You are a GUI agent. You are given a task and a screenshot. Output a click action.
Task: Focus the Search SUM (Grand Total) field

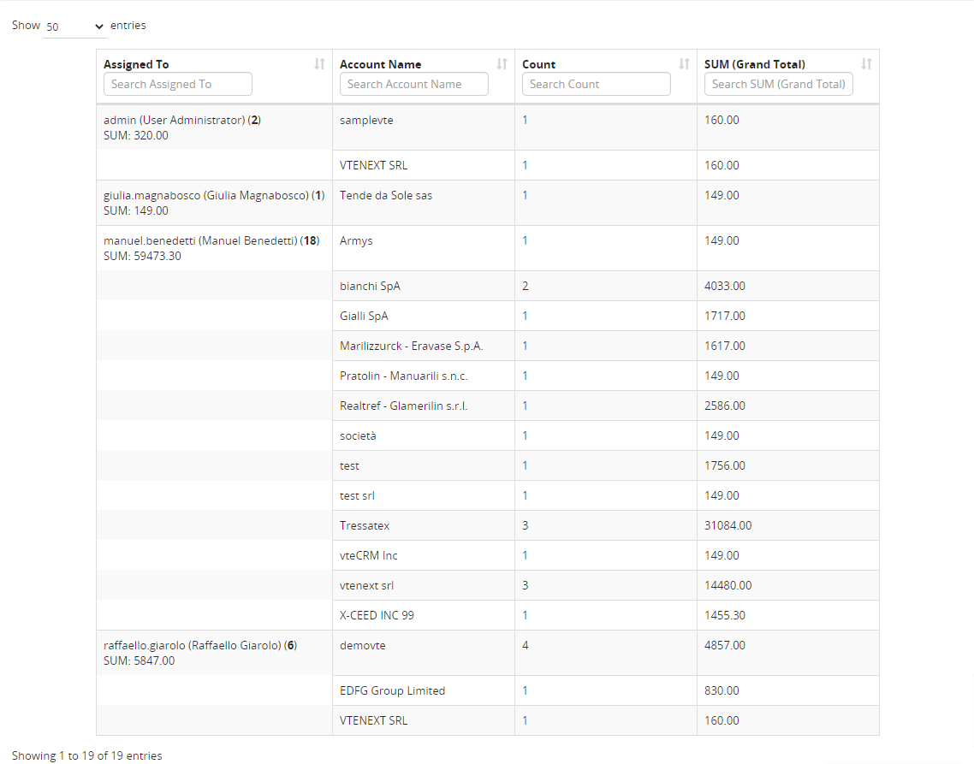click(x=778, y=85)
